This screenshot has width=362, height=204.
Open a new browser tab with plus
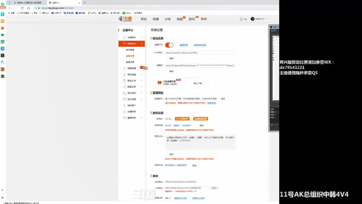[x=85, y=3]
